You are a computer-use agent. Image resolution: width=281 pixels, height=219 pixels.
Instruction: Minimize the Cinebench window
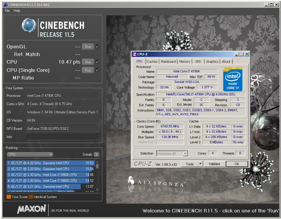[266, 5]
